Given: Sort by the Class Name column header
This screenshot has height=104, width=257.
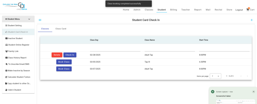Looking at the screenshot, I should pyautogui.click(x=150, y=40).
